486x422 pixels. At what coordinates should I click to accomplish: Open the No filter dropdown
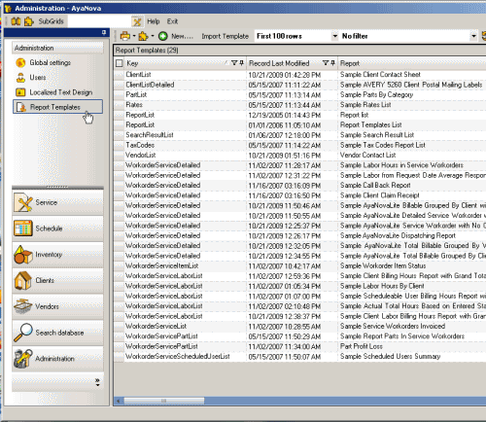tap(473, 36)
